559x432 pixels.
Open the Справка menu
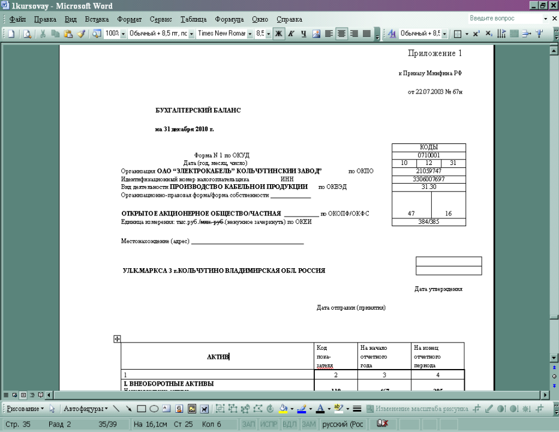[x=290, y=19]
